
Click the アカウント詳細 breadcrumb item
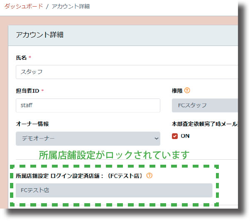coord(71,7)
